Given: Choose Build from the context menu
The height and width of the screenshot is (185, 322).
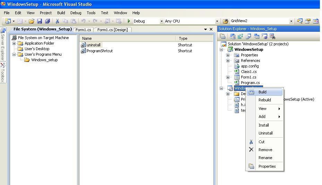Looking at the screenshot, I should click(264, 92).
